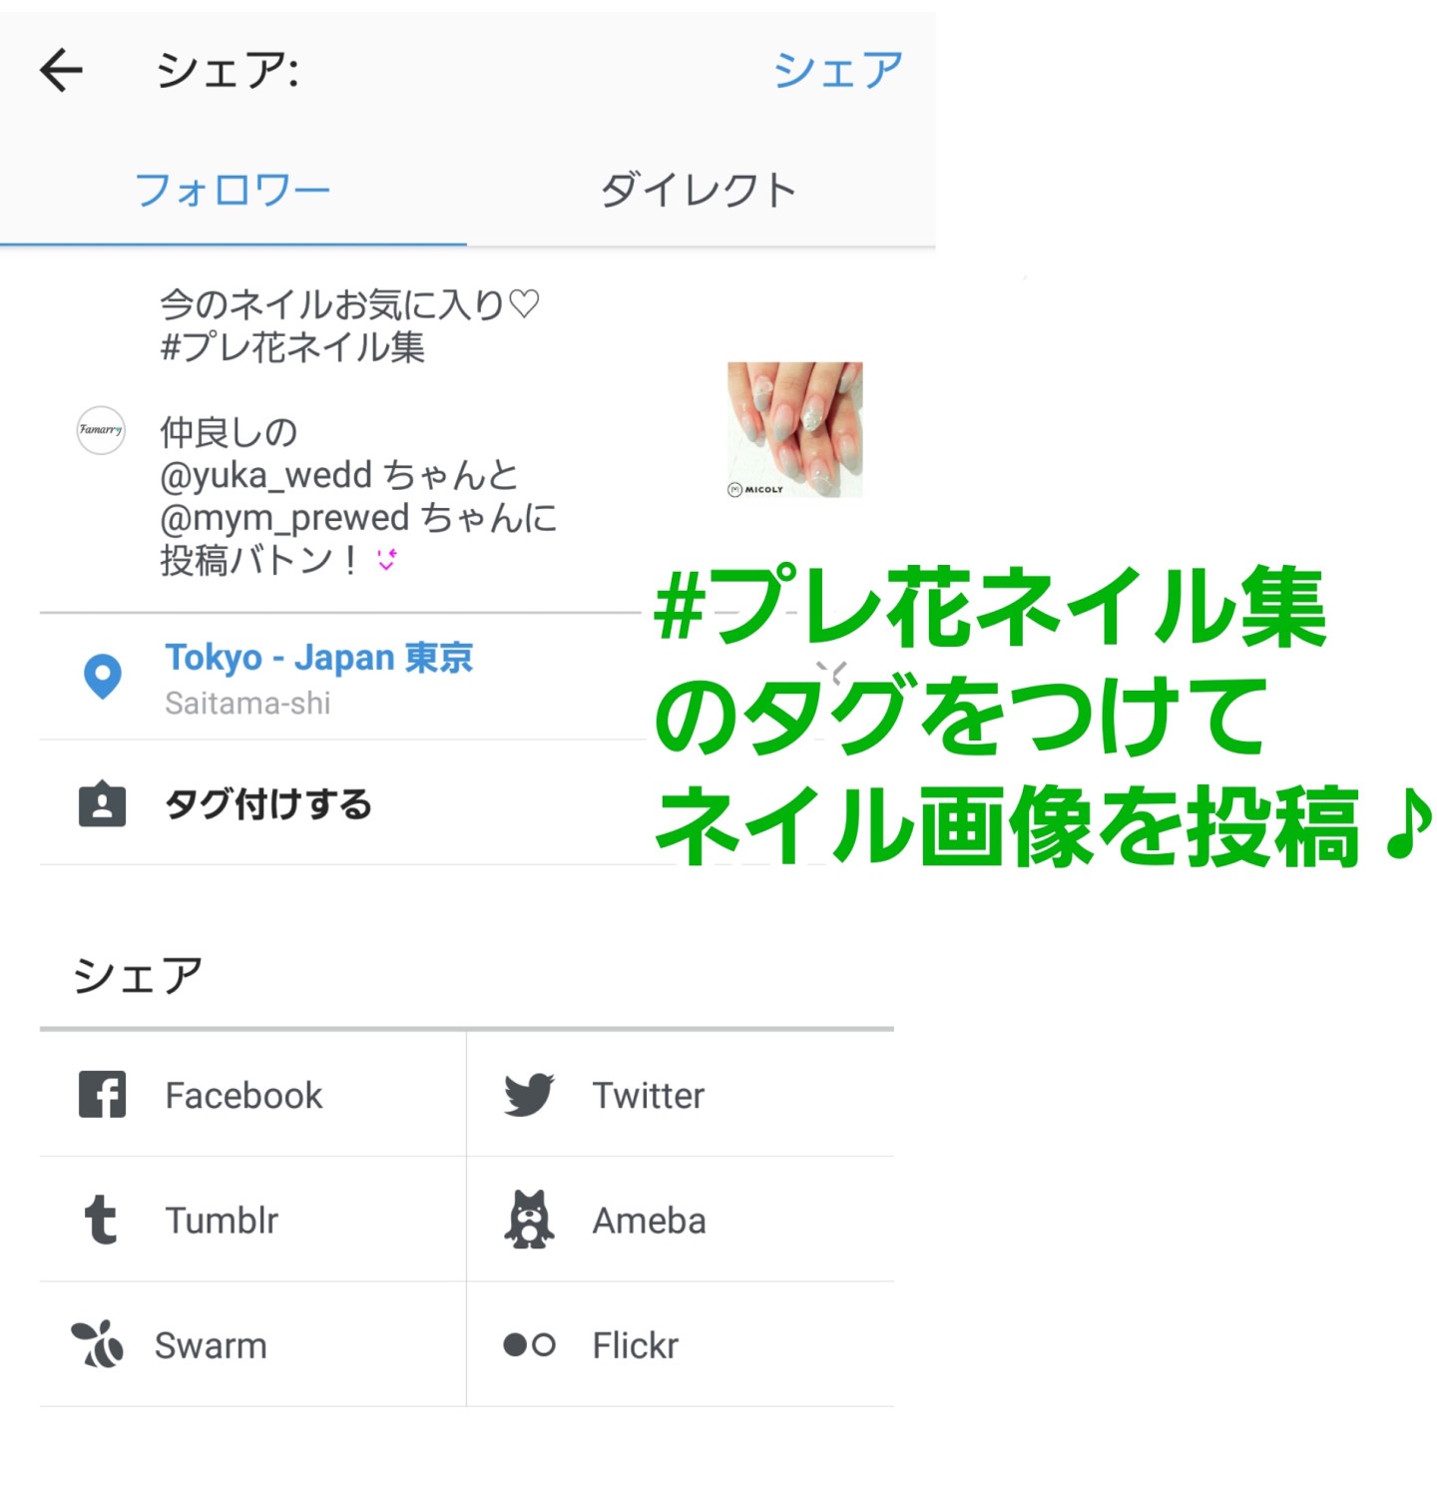This screenshot has width=1437, height=1494.
Task: Enable sharing to Twitter
Action: click(x=681, y=1094)
